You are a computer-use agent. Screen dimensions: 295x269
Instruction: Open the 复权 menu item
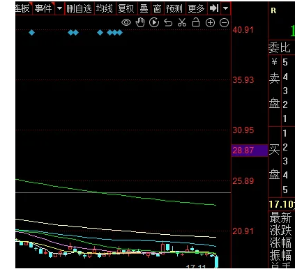tap(126, 9)
